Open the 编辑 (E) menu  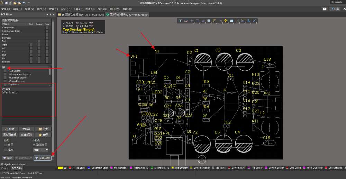pos(17,9)
